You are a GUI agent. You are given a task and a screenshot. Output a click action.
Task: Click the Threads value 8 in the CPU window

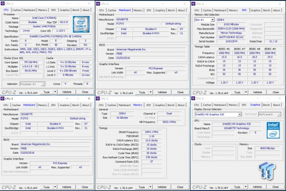coord(87,84)
